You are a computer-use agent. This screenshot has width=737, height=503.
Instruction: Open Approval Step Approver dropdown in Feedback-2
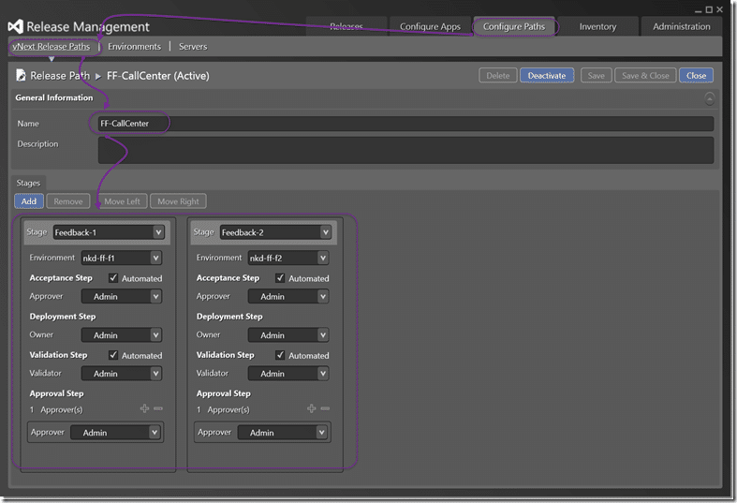(x=282, y=433)
